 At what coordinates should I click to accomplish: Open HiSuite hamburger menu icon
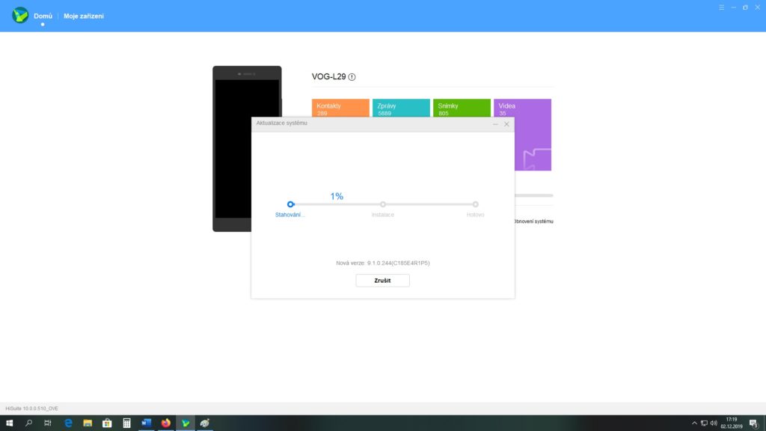[722, 7]
